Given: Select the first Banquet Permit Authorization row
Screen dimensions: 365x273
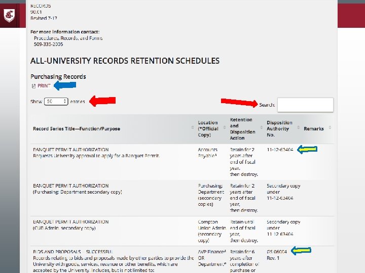Looking at the screenshot, I should point(182,162).
